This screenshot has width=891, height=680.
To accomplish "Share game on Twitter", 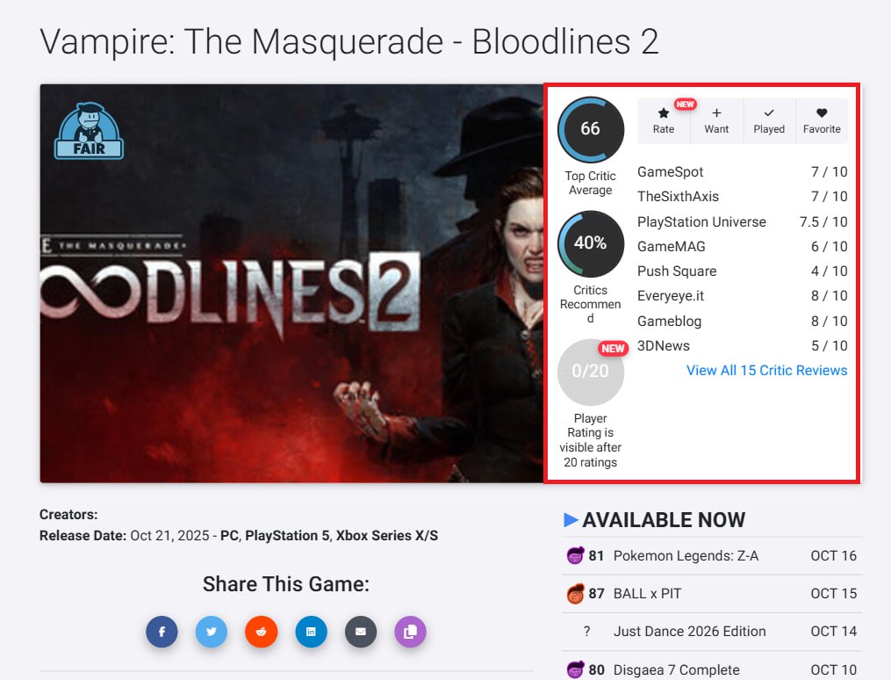I will click(212, 632).
